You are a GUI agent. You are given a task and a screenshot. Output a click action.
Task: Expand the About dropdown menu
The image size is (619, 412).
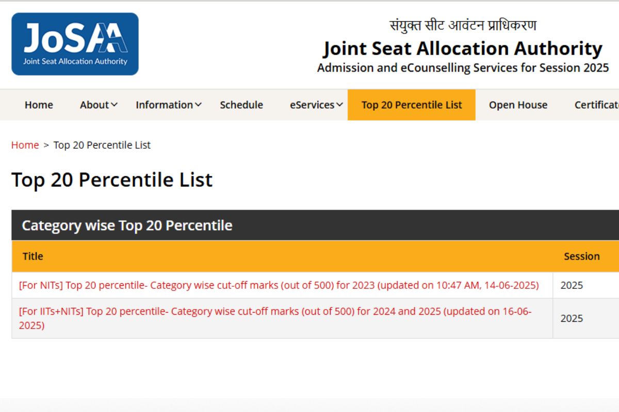(x=99, y=105)
